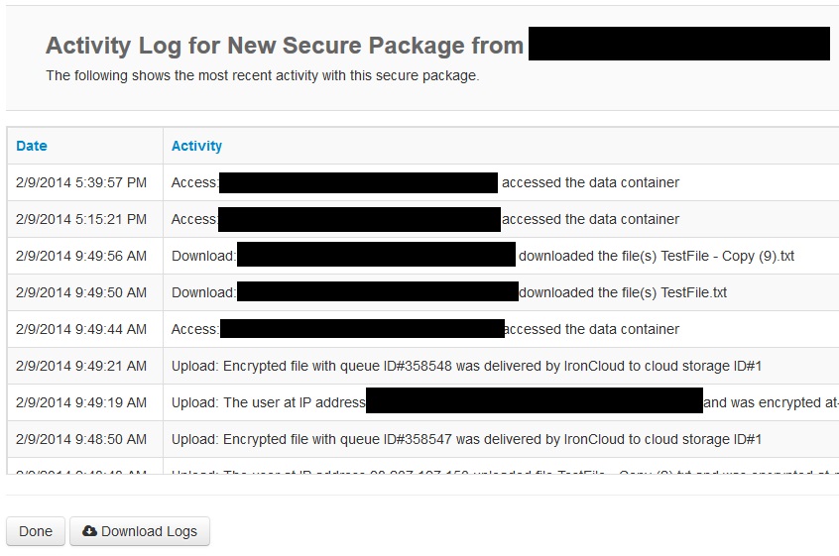The width and height of the screenshot is (839, 556).
Task: Sort by the Date column header
Action: pyautogui.click(x=32, y=146)
